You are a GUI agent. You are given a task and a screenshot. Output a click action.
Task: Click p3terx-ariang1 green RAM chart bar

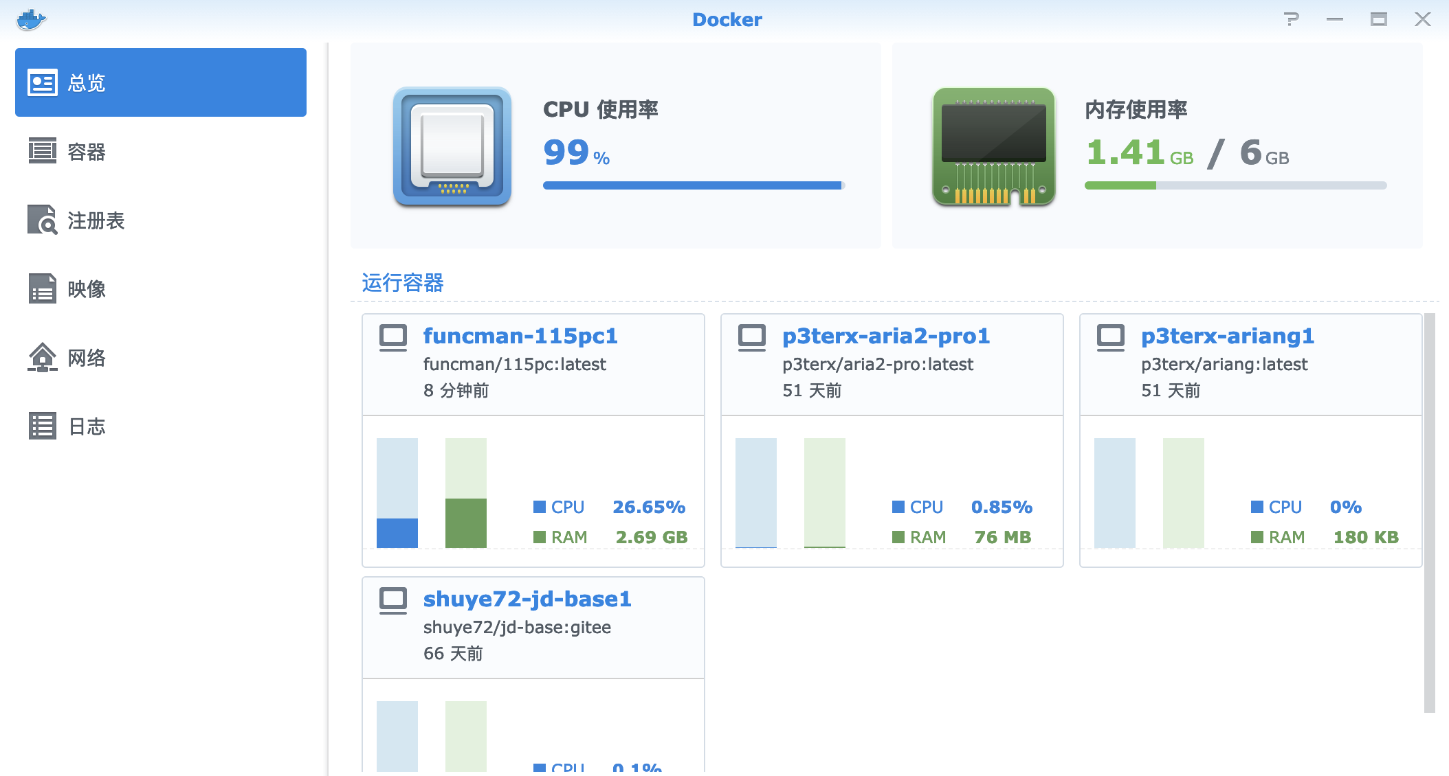pos(1184,493)
